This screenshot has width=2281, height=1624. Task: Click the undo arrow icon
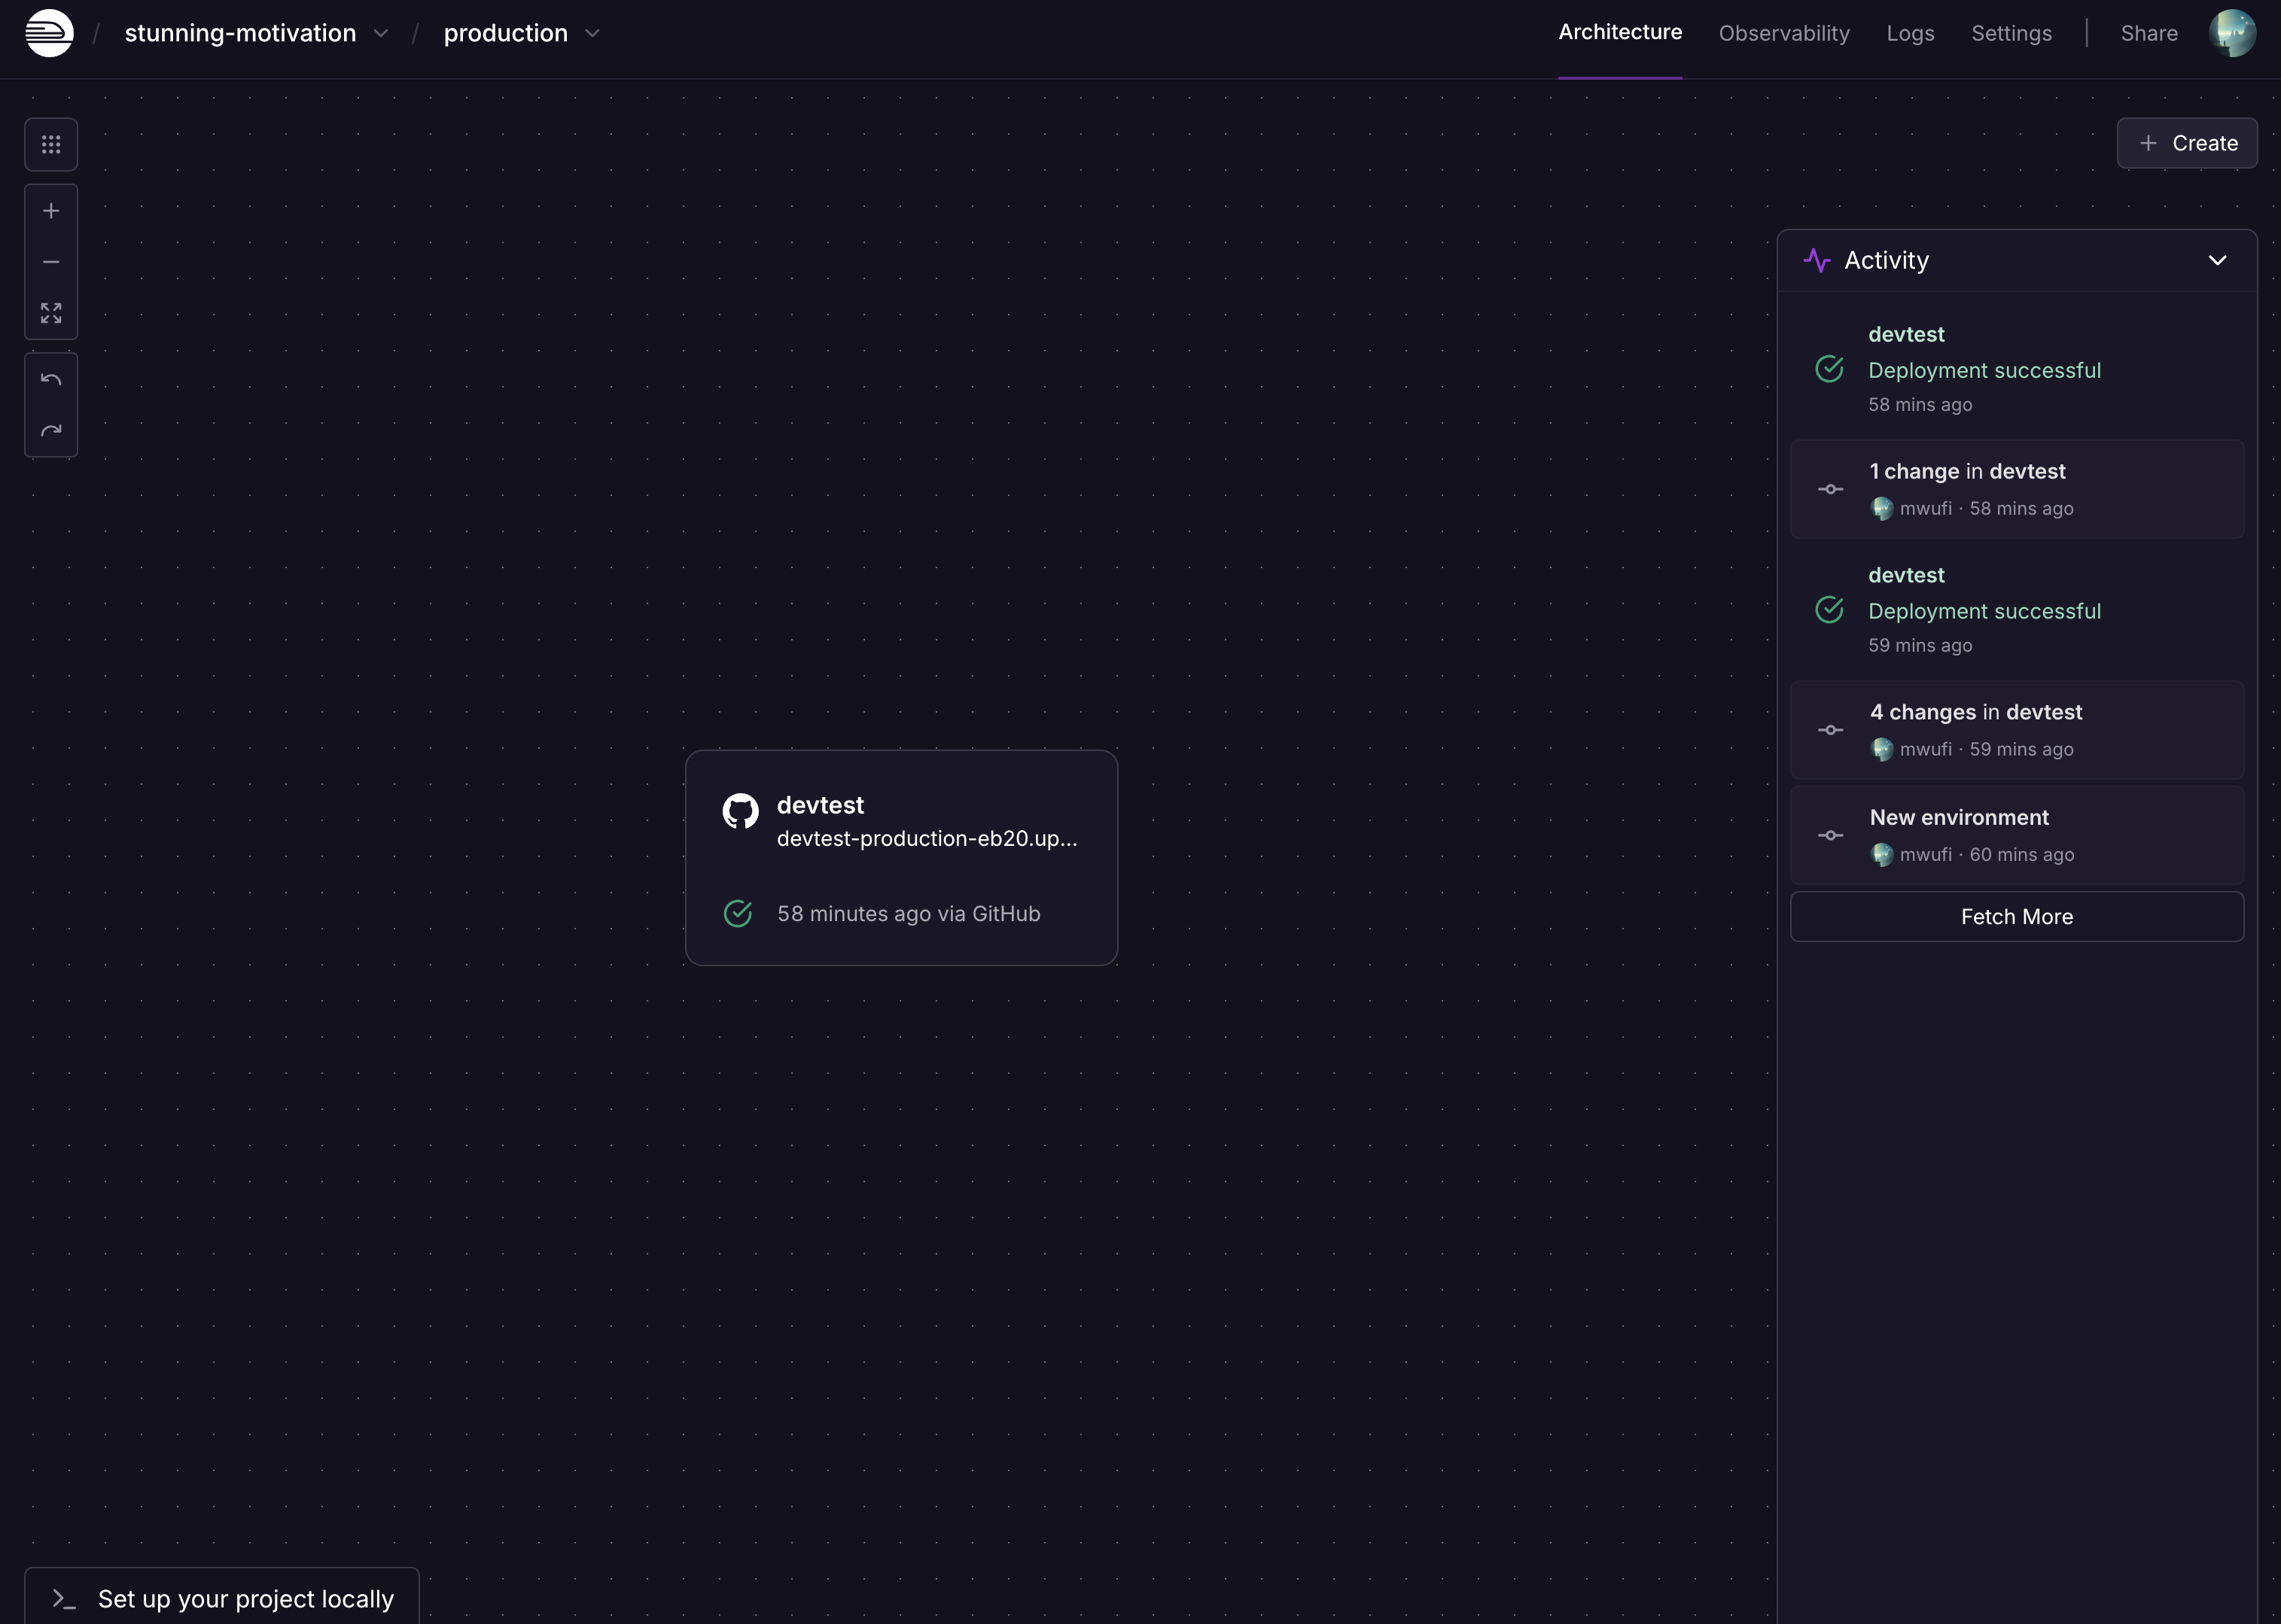(51, 379)
